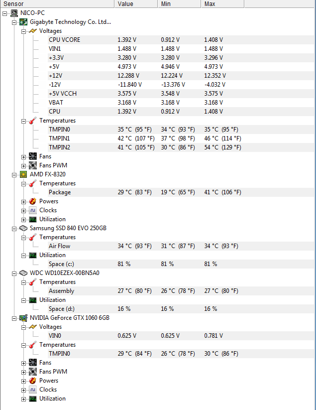
Task: Click the WDC WD10EZEX drive icon
Action: 23,273
